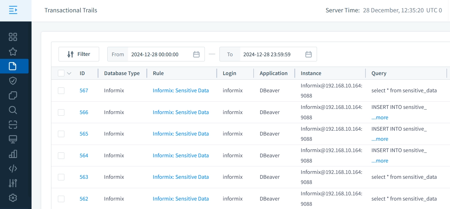This screenshot has height=209, width=450.
Task: Open the bar chart reports icon in sidebar
Action: pyautogui.click(x=13, y=154)
